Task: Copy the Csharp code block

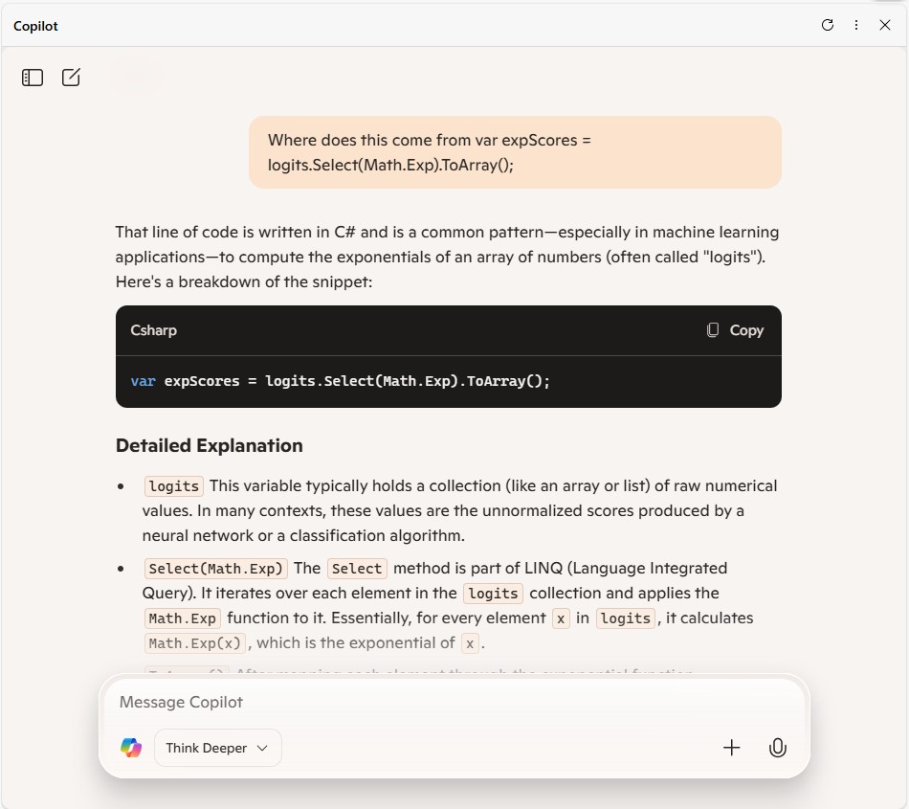Action: [x=735, y=330]
